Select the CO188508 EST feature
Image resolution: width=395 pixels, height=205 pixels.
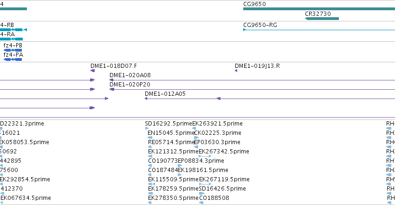(x=201, y=203)
